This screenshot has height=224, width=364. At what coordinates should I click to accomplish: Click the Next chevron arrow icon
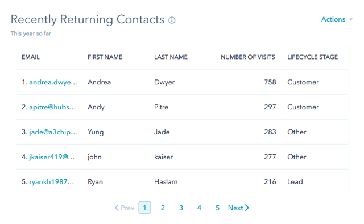tap(247, 208)
